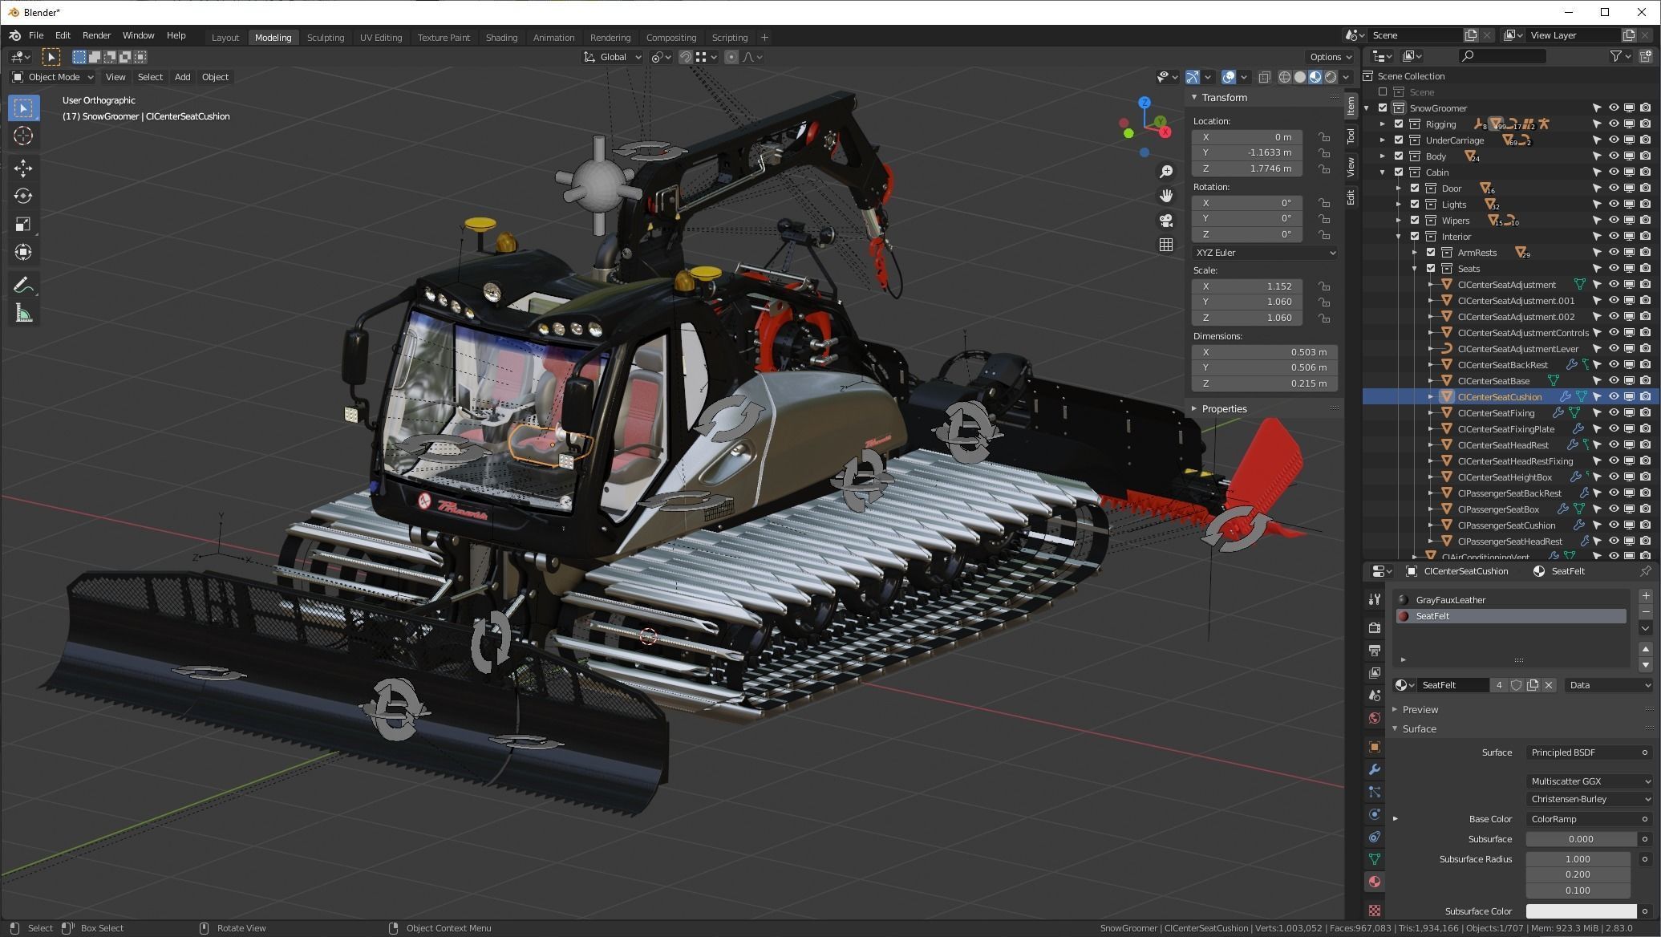The width and height of the screenshot is (1661, 937).
Task: Open Output properties tab
Action: coord(1375,650)
